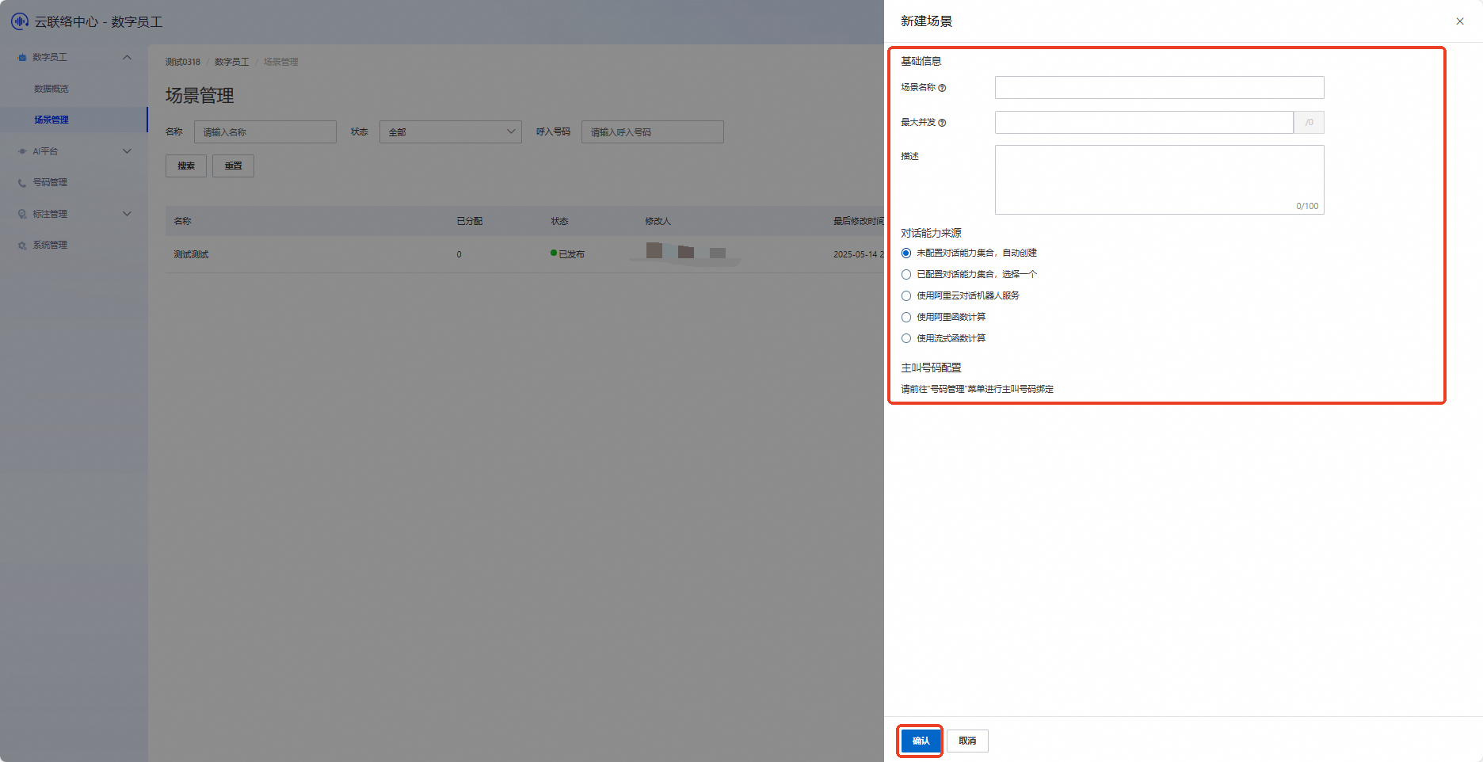Viewport: 1483px width, 762px height.
Task: Click the 搜索 button
Action: pyautogui.click(x=186, y=166)
